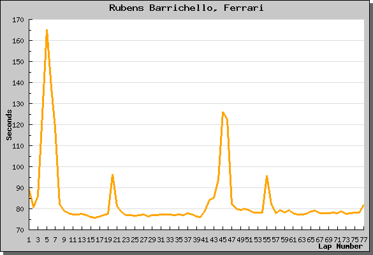Click the lap 13 tick label

82,240
